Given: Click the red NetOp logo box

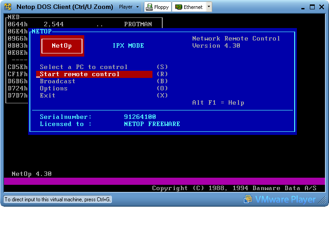Looking at the screenshot, I should (x=62, y=46).
